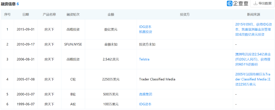The image size is (275, 110).
Task: Open the IDG资本 investor link for 2015-09-01
Action: [x=145, y=27]
